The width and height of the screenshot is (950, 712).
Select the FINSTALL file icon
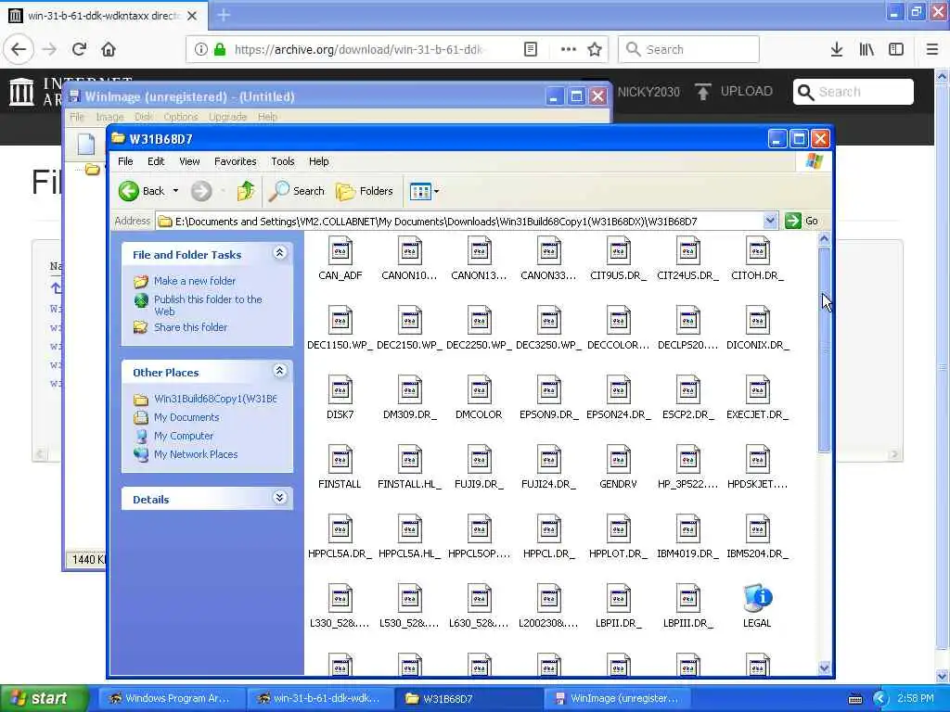coord(340,460)
